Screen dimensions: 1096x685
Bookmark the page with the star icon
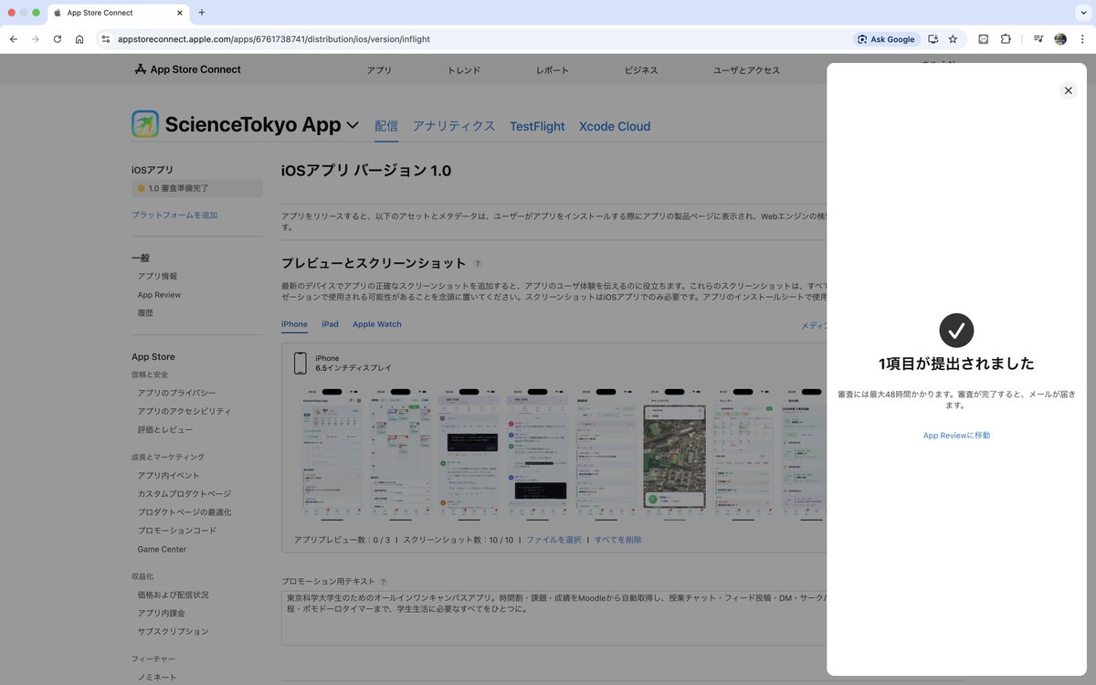[x=953, y=39]
